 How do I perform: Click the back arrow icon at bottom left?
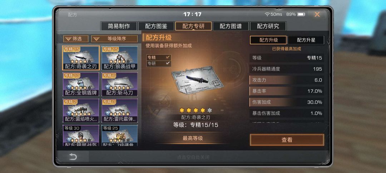pos(73,157)
